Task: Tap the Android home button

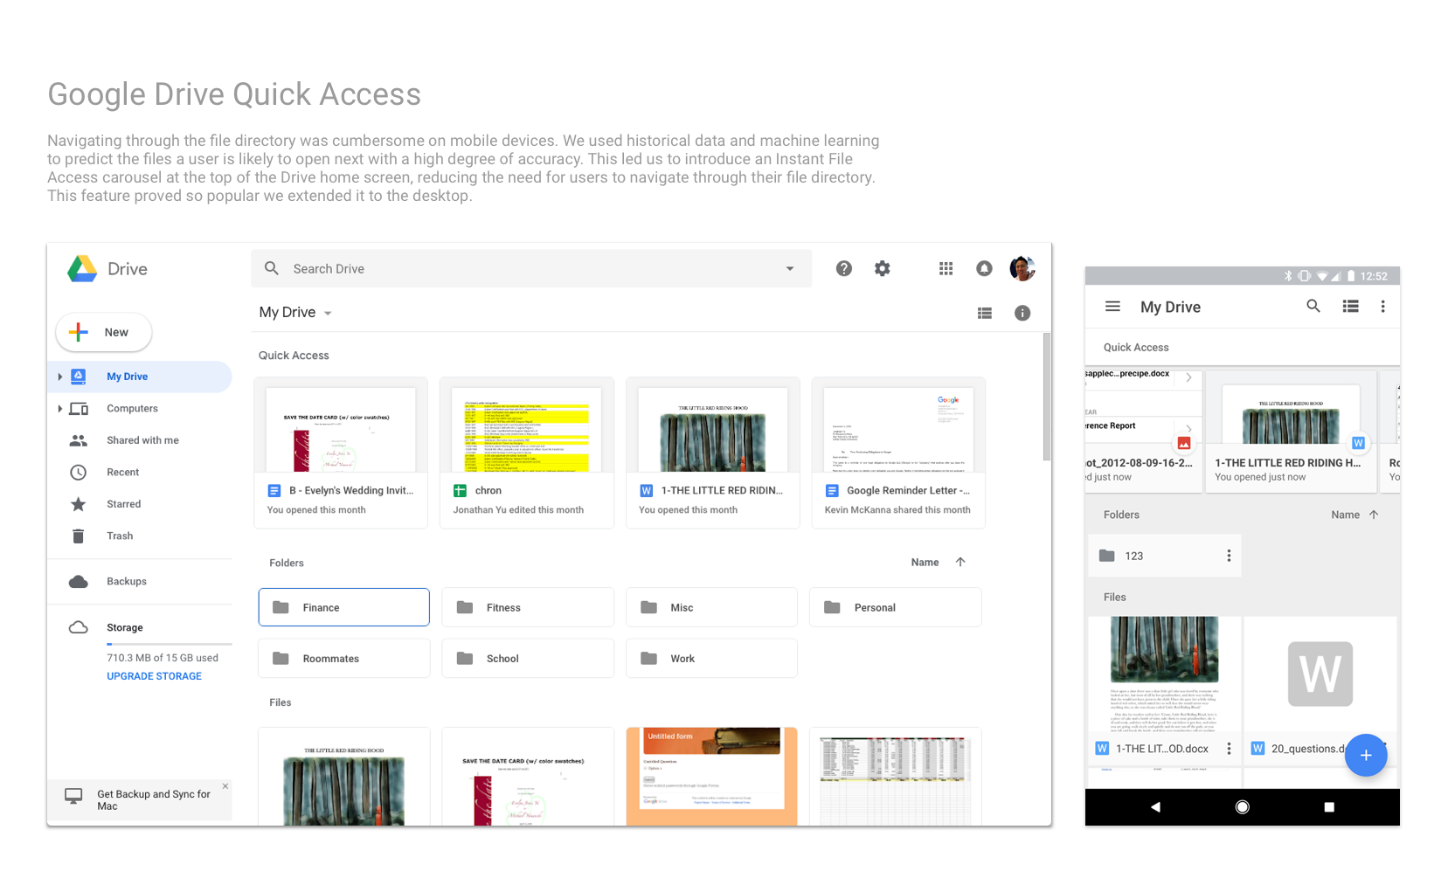Action: (x=1243, y=807)
